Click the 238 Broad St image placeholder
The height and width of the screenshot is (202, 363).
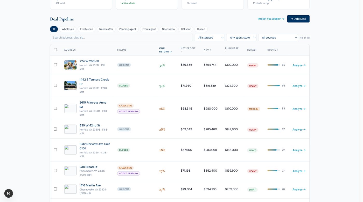(71, 171)
